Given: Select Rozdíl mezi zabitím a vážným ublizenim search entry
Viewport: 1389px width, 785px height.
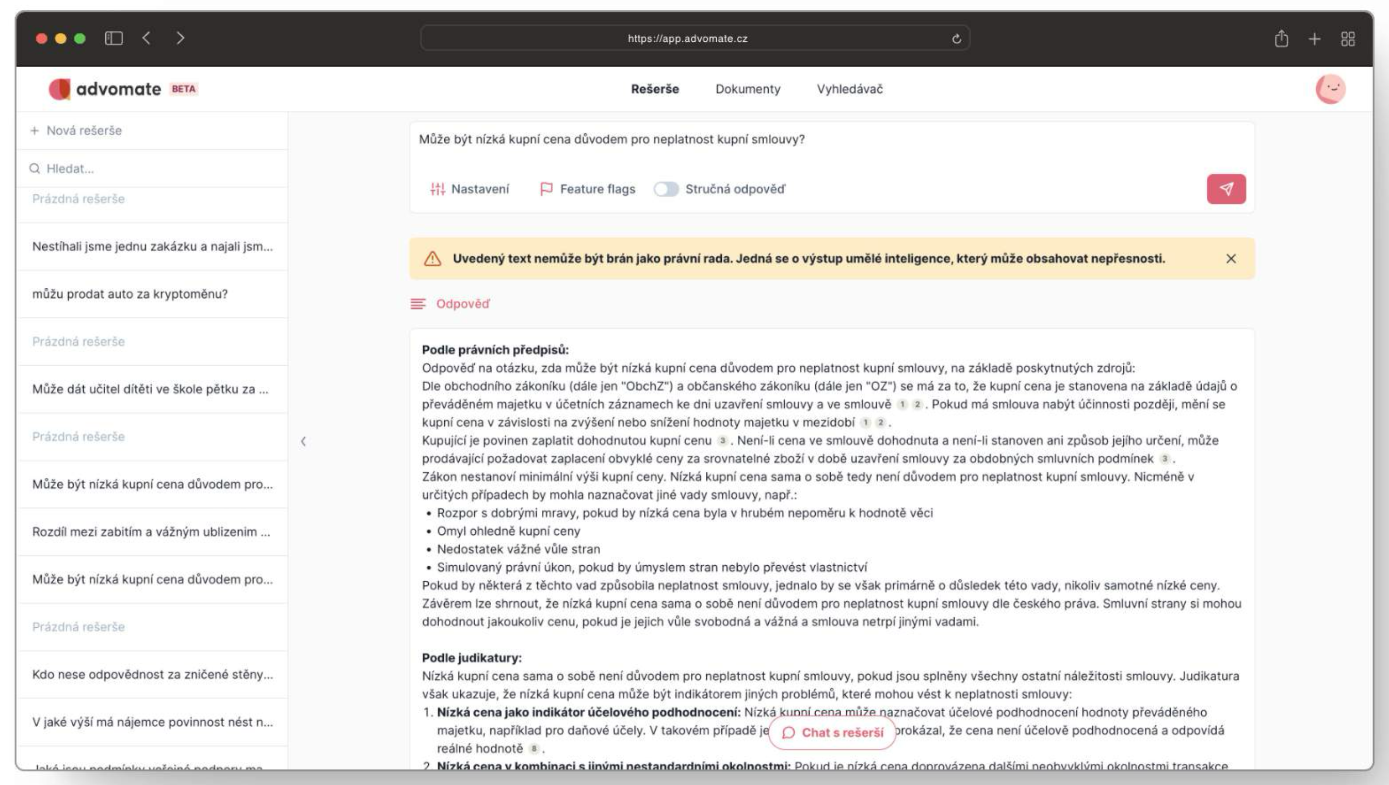Looking at the screenshot, I should coord(153,531).
